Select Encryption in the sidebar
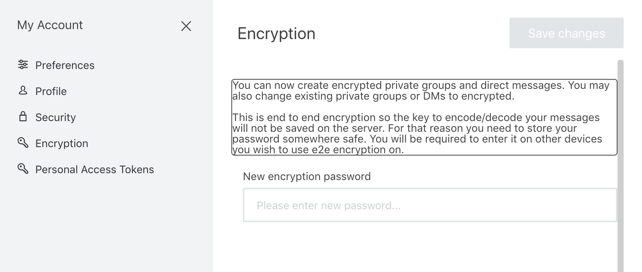The image size is (642, 272). pos(62,144)
